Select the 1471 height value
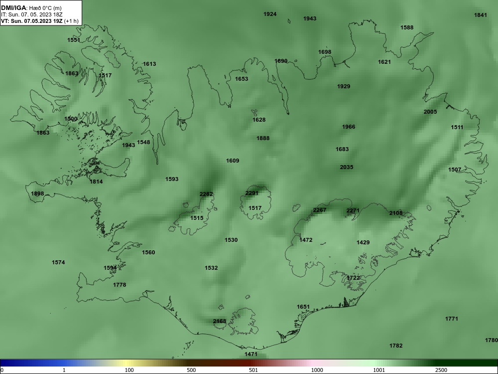Screen dimensions: 498x374 (251, 354)
